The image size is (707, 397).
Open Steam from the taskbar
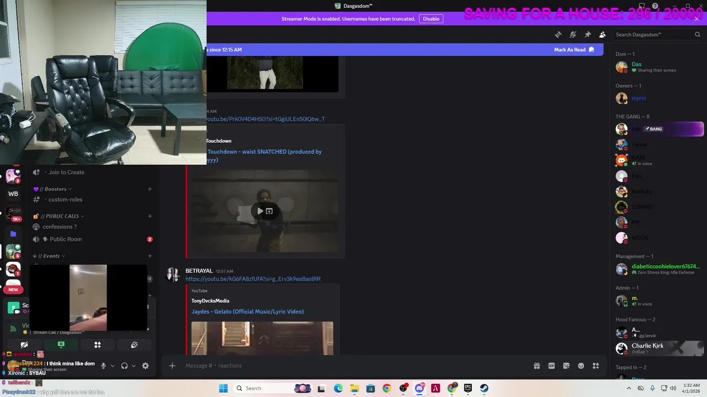[x=484, y=388]
